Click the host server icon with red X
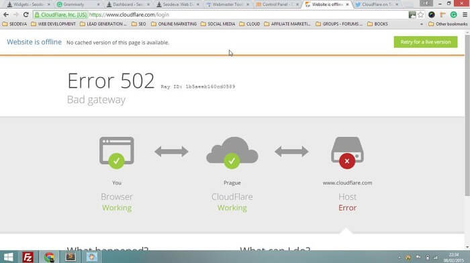 347,152
